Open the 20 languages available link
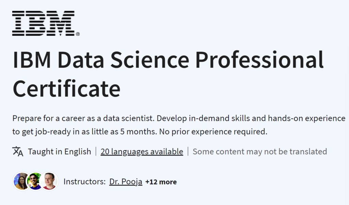Screen dimensions: 349x205 (x=142, y=152)
